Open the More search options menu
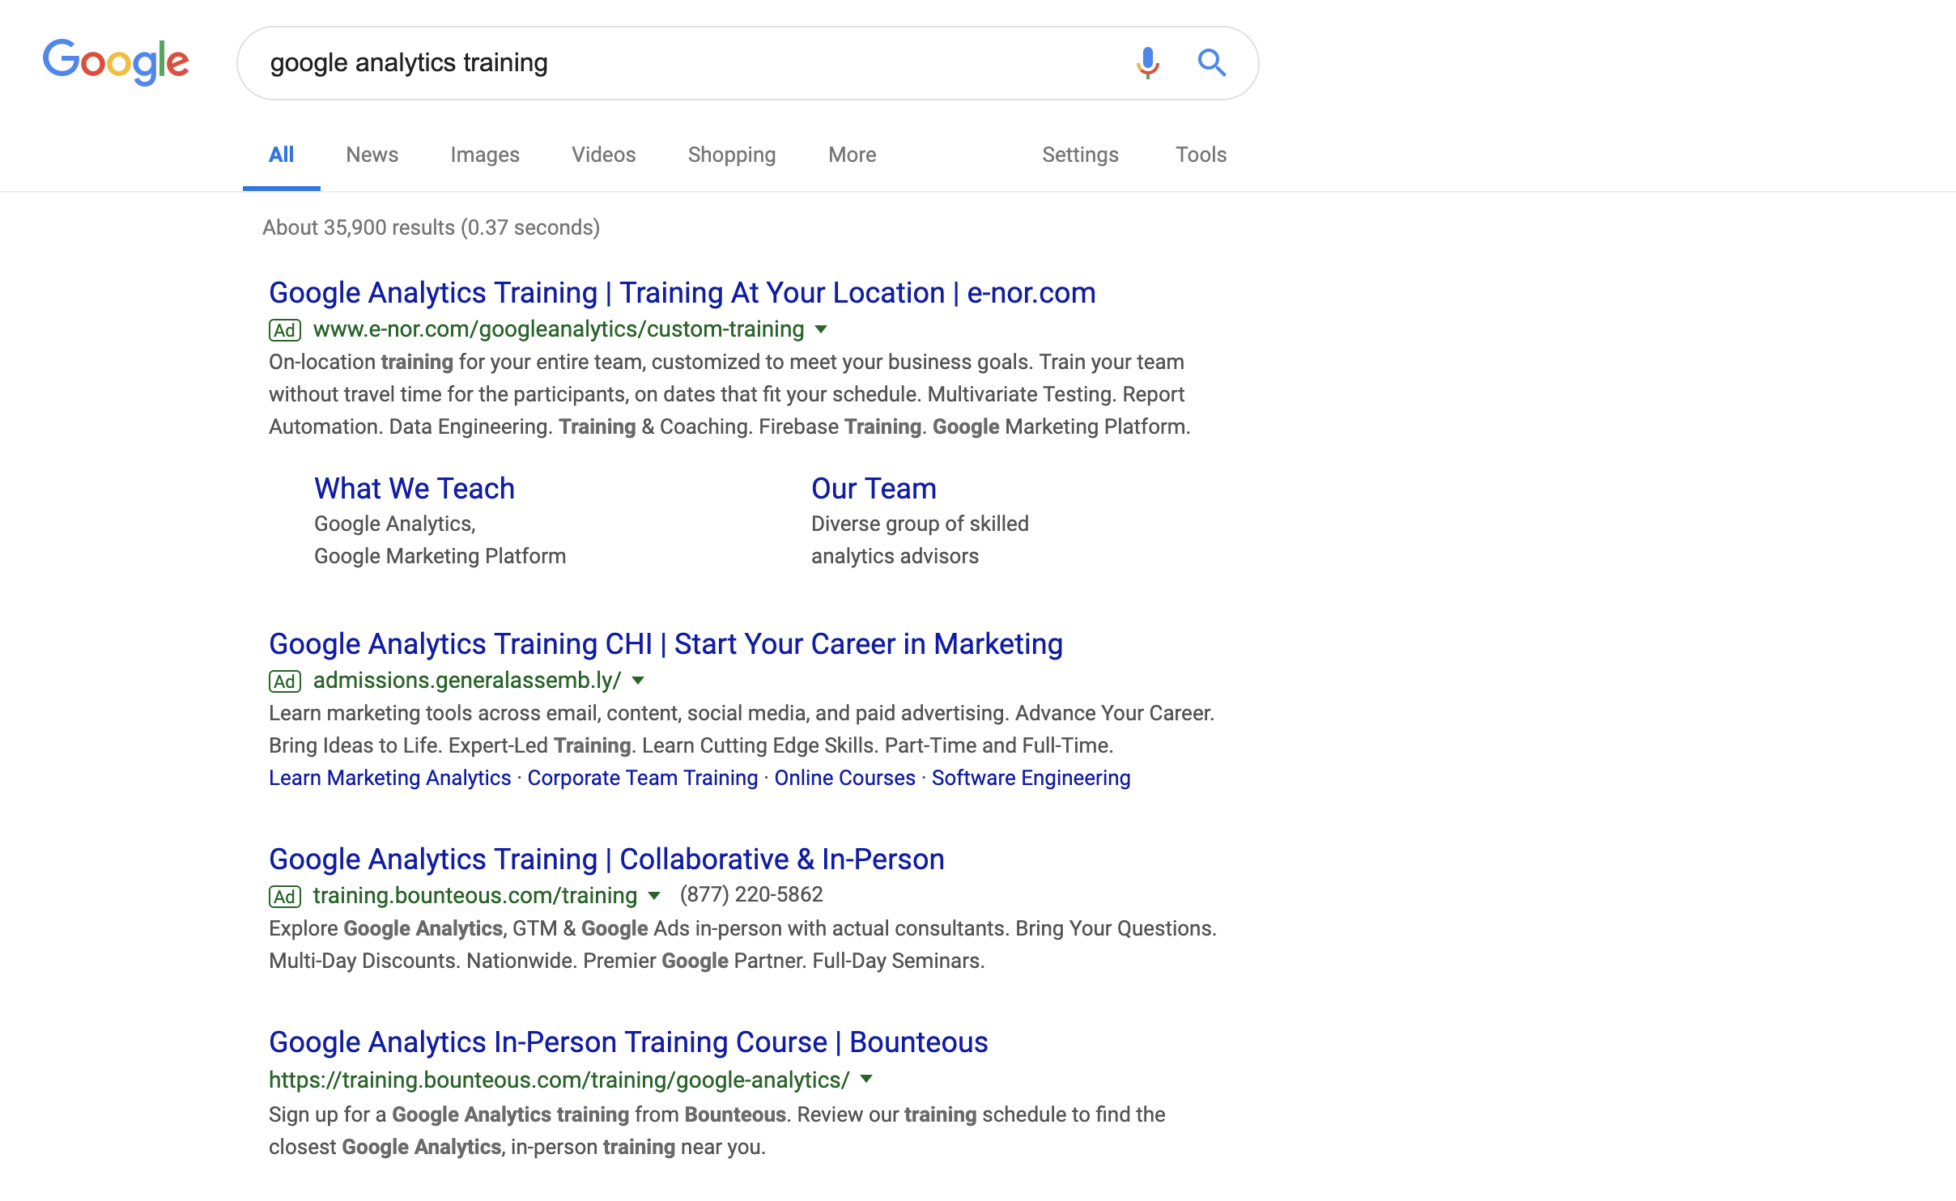1956x1201 pixels. [852, 155]
